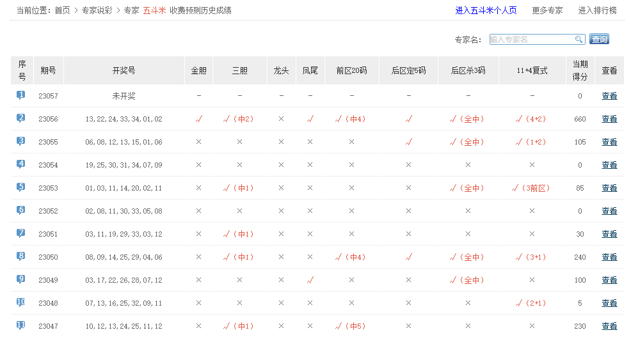Click the 五斗米 expert name in breadcrumb
The image size is (631, 337).
pyautogui.click(x=154, y=10)
